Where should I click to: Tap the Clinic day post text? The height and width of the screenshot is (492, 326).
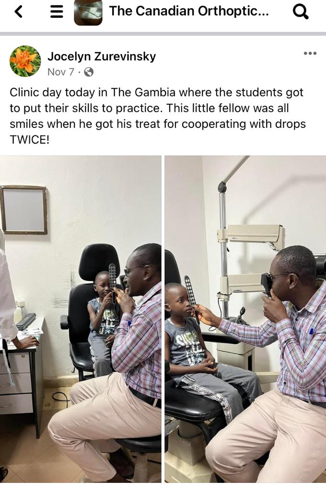coord(158,116)
